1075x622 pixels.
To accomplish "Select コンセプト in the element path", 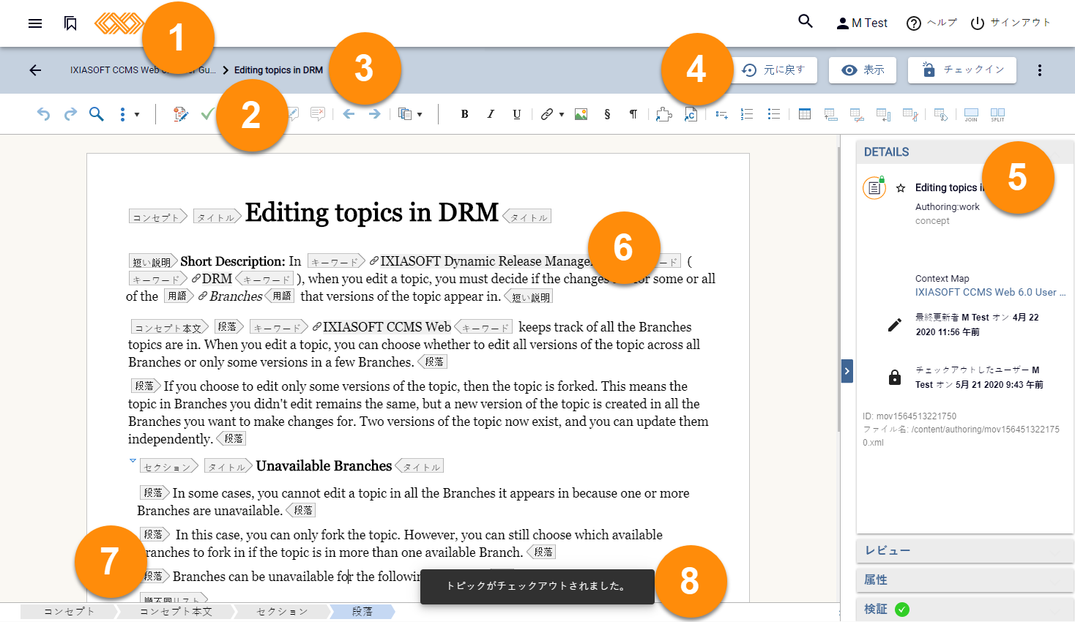I will tap(70, 611).
